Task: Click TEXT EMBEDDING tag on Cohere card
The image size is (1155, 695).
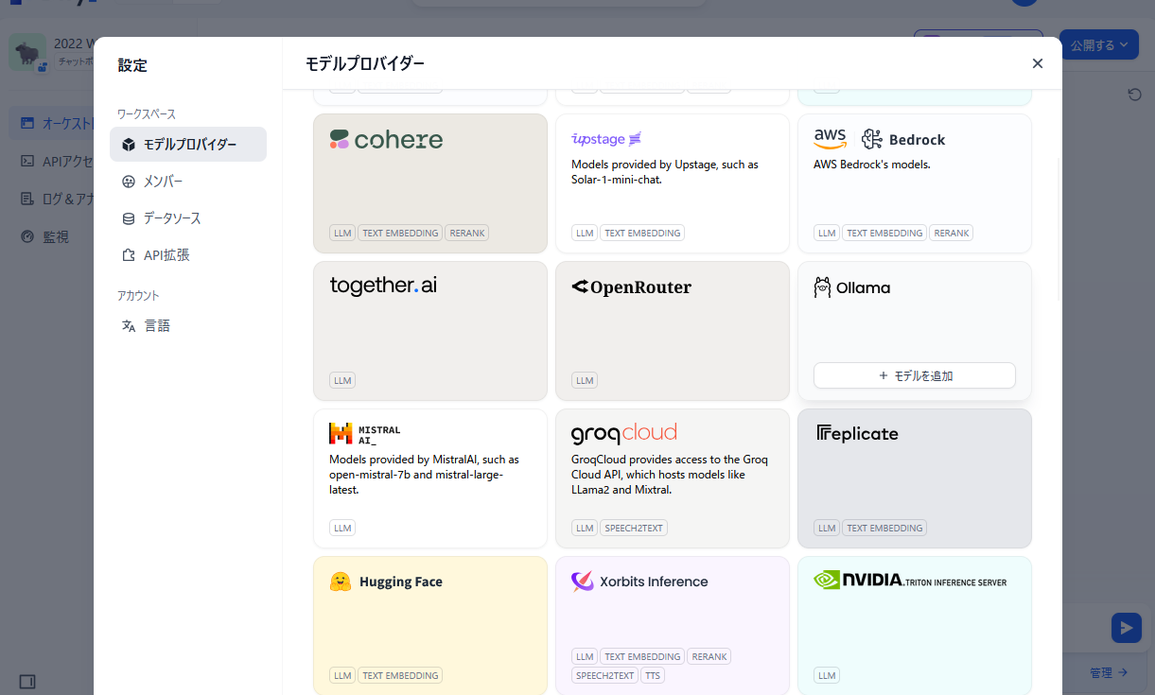Action: tap(400, 233)
